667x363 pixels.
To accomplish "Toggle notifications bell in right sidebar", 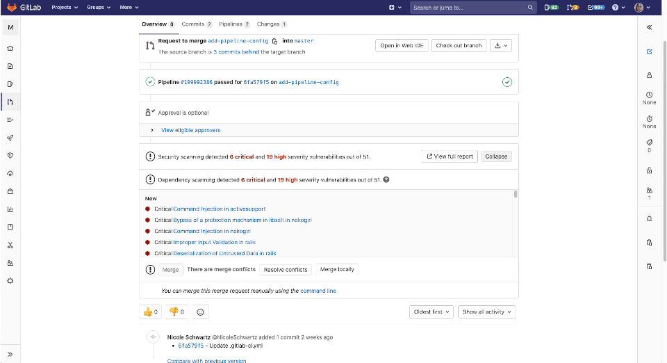I will click(649, 218).
